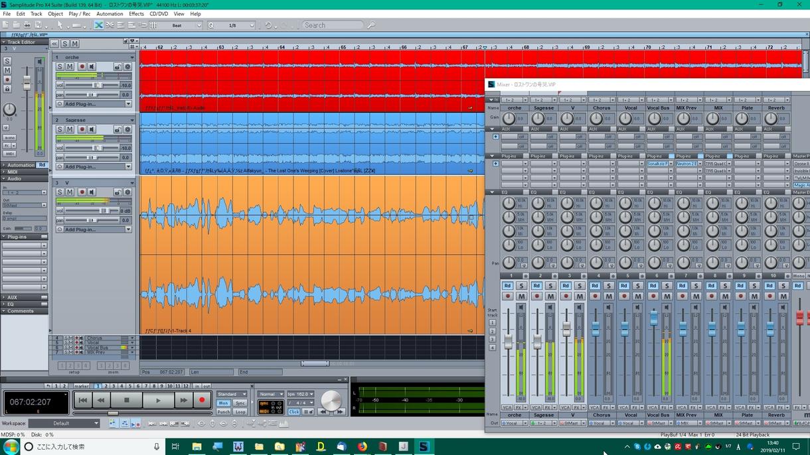
Task: Open the Standard mode dropdown in transport
Action: (232, 394)
